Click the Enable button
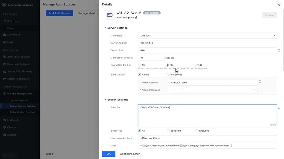 [x=269, y=15]
